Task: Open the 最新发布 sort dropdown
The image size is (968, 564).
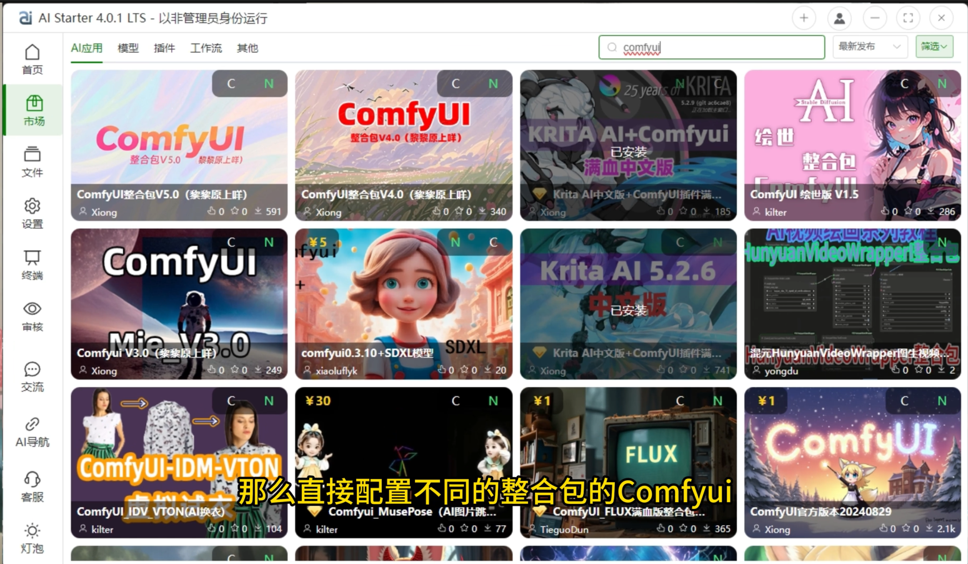Action: tap(870, 47)
